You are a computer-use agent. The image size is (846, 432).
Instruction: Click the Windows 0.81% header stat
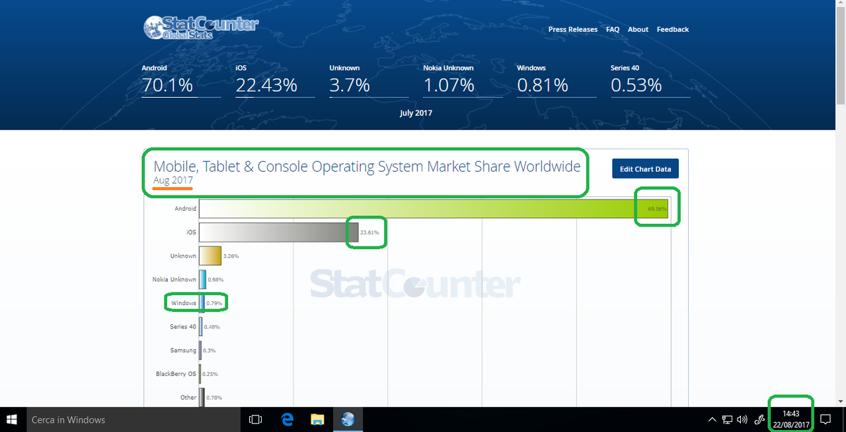(557, 80)
